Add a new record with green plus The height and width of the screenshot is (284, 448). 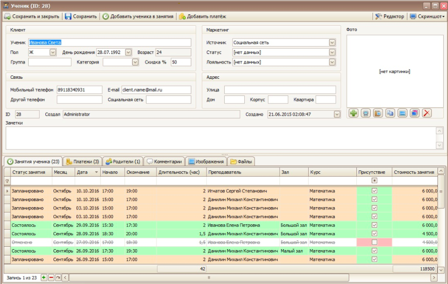(44, 277)
